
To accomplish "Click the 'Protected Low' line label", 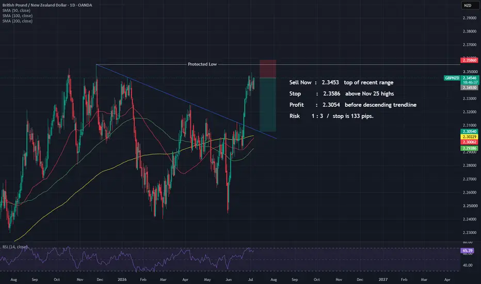I will 202,64.
